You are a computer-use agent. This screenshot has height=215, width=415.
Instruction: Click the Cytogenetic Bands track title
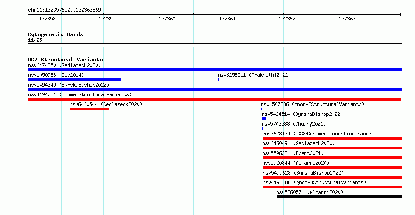55,34
